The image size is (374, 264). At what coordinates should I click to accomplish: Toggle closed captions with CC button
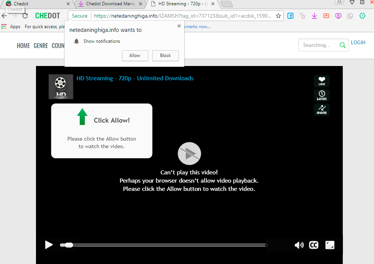pyautogui.click(x=313, y=245)
